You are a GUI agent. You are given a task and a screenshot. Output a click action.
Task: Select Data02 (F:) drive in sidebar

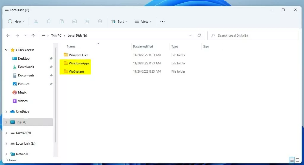pyautogui.click(x=23, y=133)
